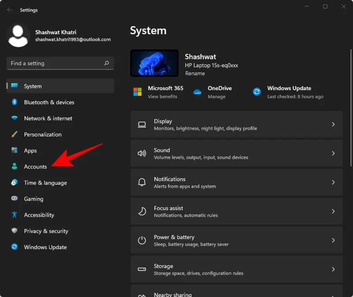The height and width of the screenshot is (297, 353).
Task: Click the OneDrive cloud icon
Action: click(197, 91)
